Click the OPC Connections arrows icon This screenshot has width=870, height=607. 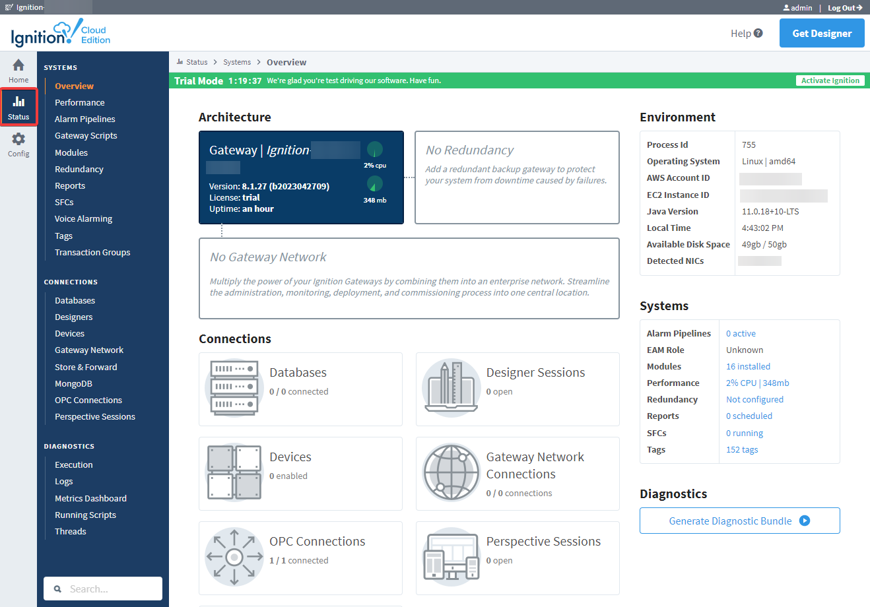234,556
